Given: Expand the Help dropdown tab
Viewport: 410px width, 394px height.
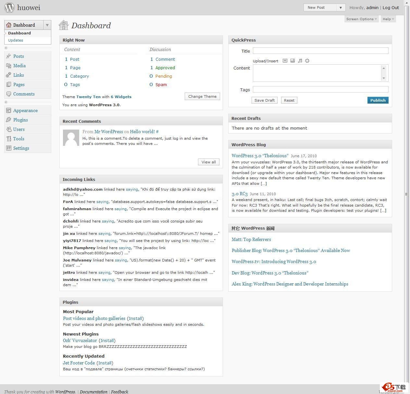Looking at the screenshot, I should click(x=388, y=19).
